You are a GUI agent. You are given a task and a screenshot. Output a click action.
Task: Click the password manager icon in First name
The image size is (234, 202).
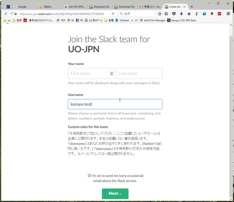(x=111, y=74)
